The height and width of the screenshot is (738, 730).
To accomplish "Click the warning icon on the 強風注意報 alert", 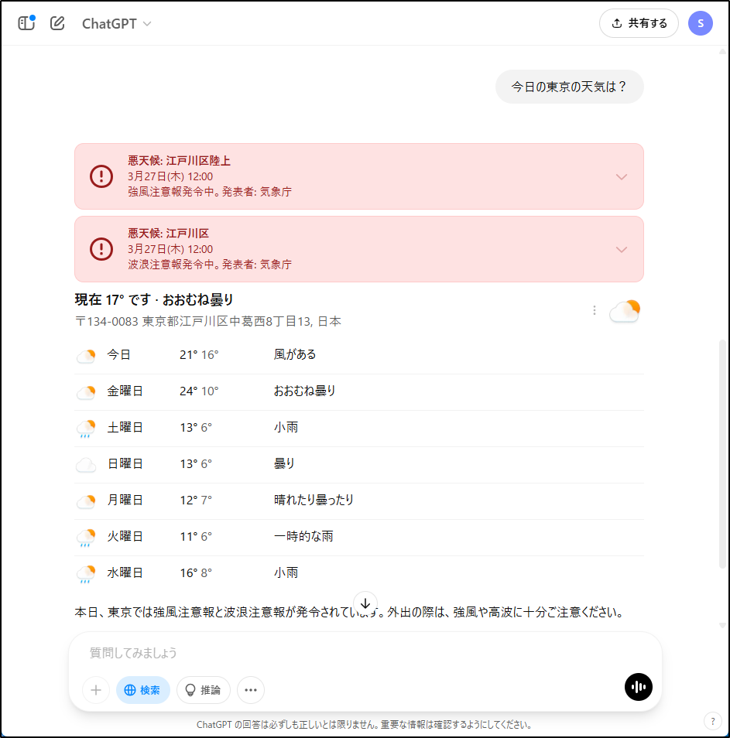I will 101,176.
